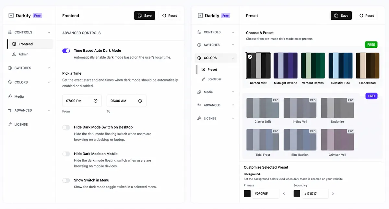Clear the Primary background color with X
389x209 pixels.
(x=284, y=194)
